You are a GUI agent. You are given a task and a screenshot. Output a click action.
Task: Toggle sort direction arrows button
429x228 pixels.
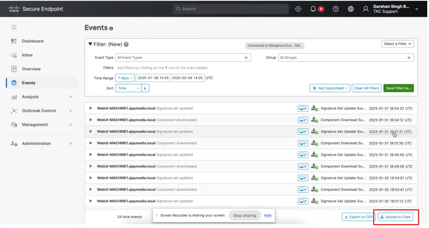pyautogui.click(x=145, y=88)
